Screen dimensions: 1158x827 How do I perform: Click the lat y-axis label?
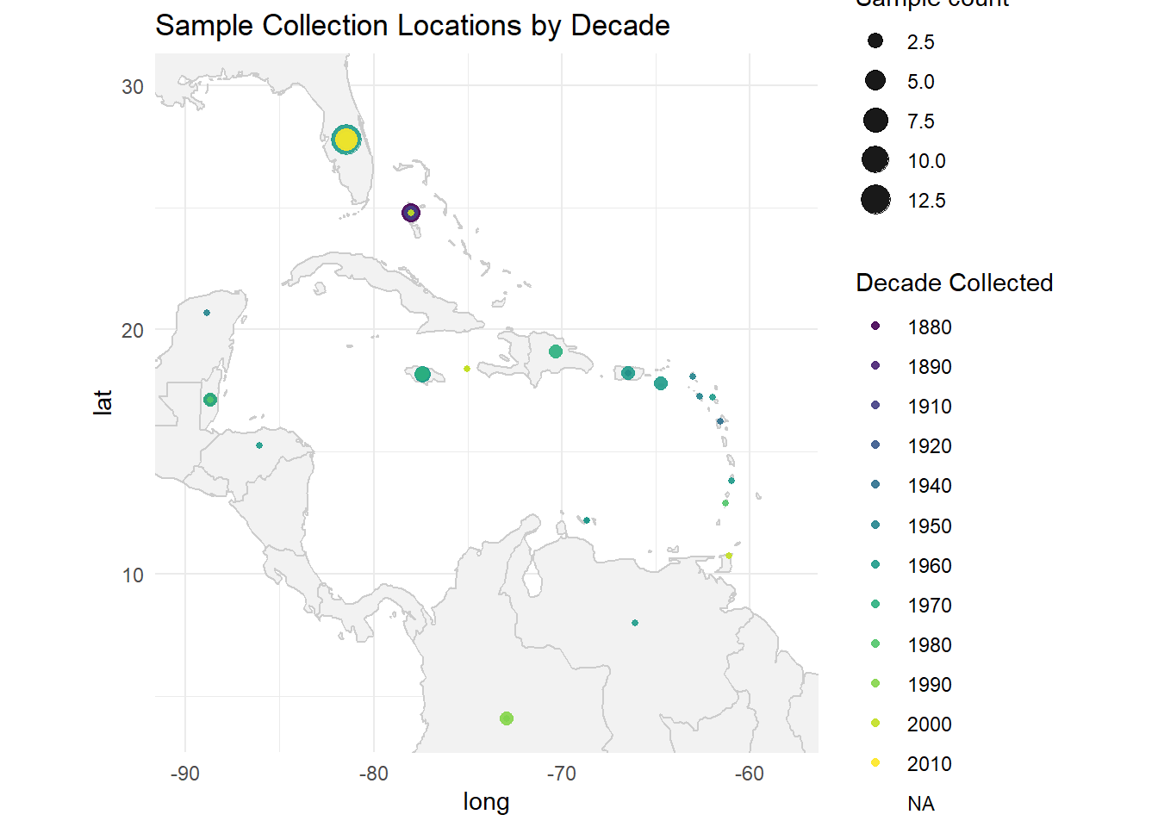point(103,402)
